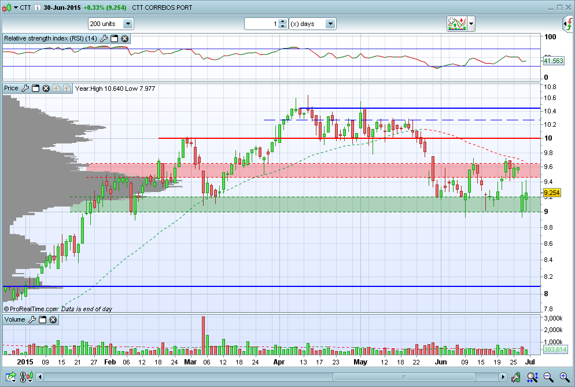Move the Price panel down
Image resolution: width=575 pixels, height=387 pixels.
[x=56, y=88]
